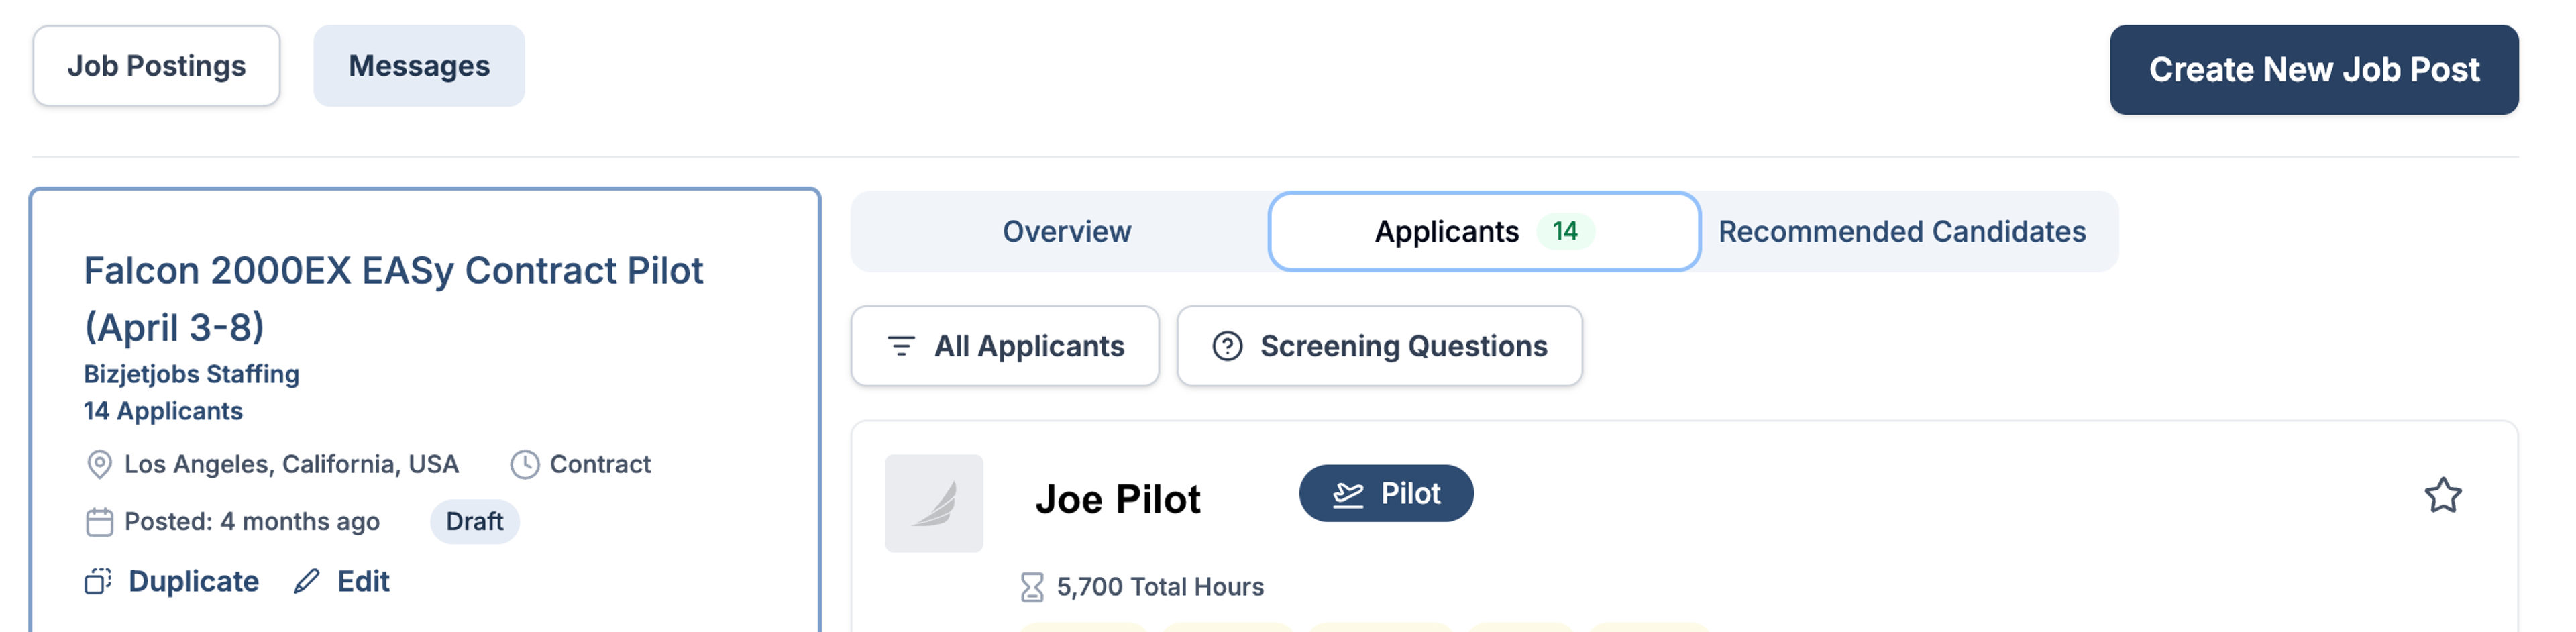Open the Messages section
This screenshot has height=632, width=2576.
[419, 66]
